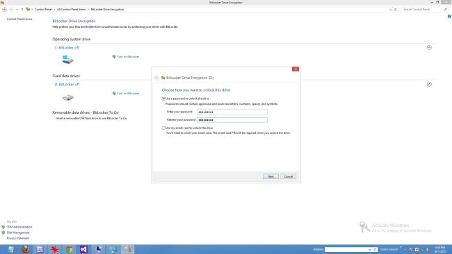This screenshot has height=254, width=452.
Task: Click the up-one-level arrow in address bar
Action: (22, 10)
